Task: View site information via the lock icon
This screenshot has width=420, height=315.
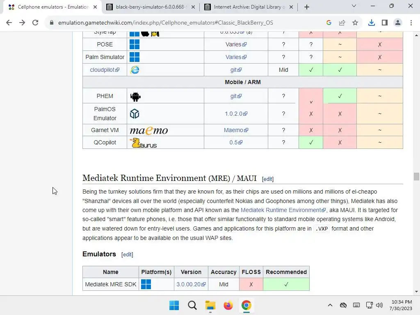Action: click(x=52, y=23)
